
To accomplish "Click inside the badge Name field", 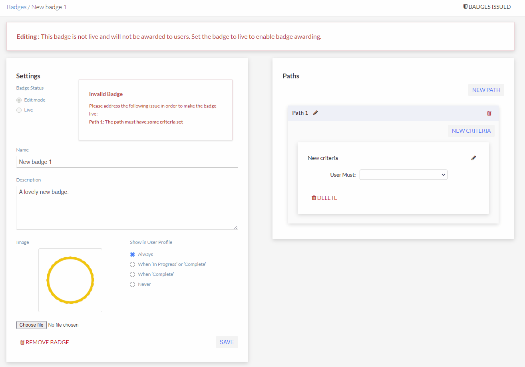I will [127, 162].
